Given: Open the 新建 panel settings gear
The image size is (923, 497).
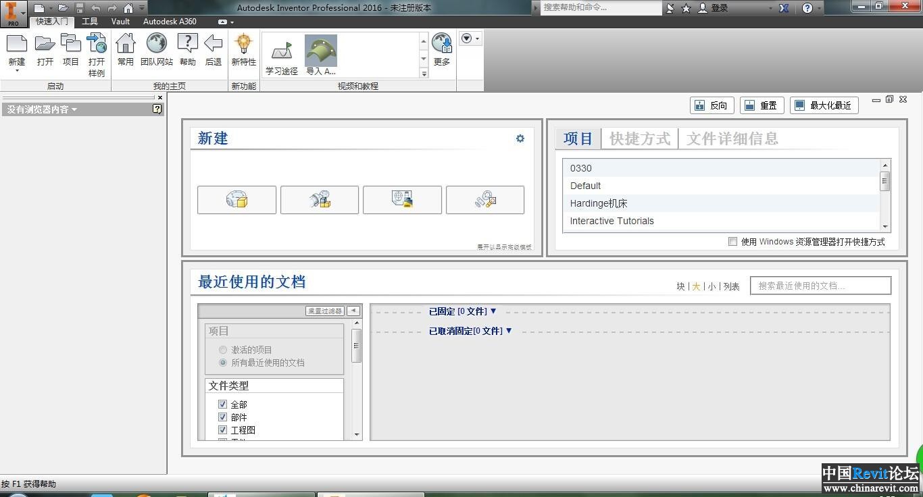Looking at the screenshot, I should (x=520, y=138).
